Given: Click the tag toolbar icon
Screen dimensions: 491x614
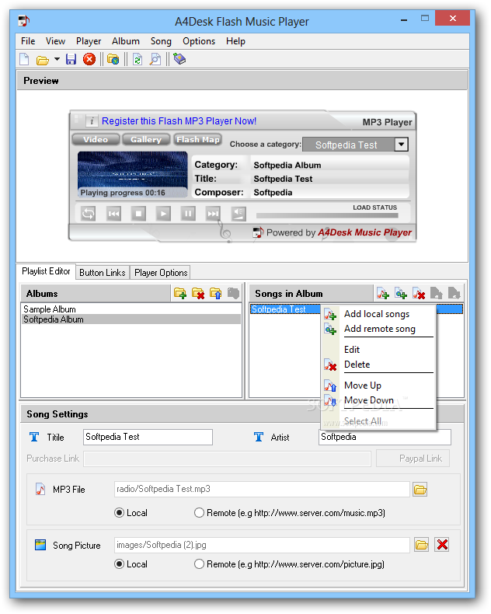Looking at the screenshot, I should 179,59.
